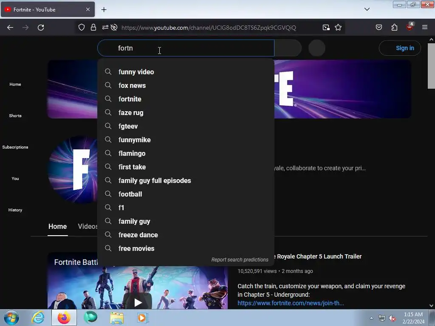Open Windows Media Player from the taskbar

[x=143, y=318]
